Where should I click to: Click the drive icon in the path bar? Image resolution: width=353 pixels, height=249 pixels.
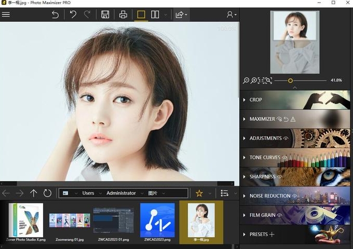[65, 193]
